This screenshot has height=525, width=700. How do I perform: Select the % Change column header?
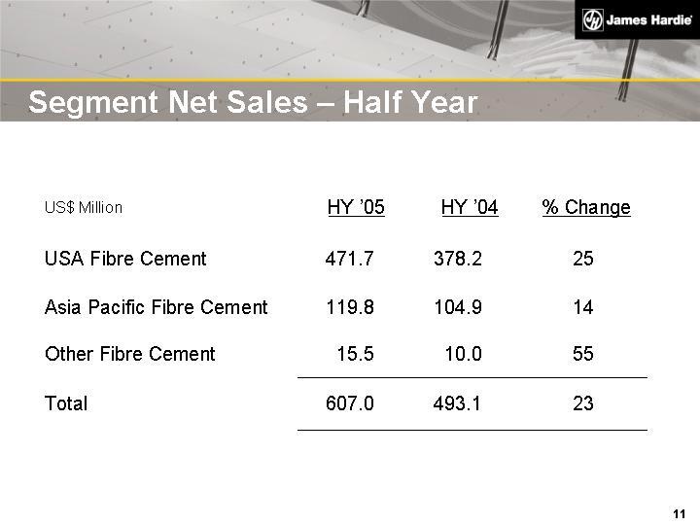coord(586,207)
